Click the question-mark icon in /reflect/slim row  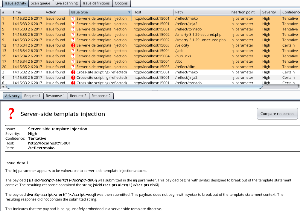tap(73, 67)
